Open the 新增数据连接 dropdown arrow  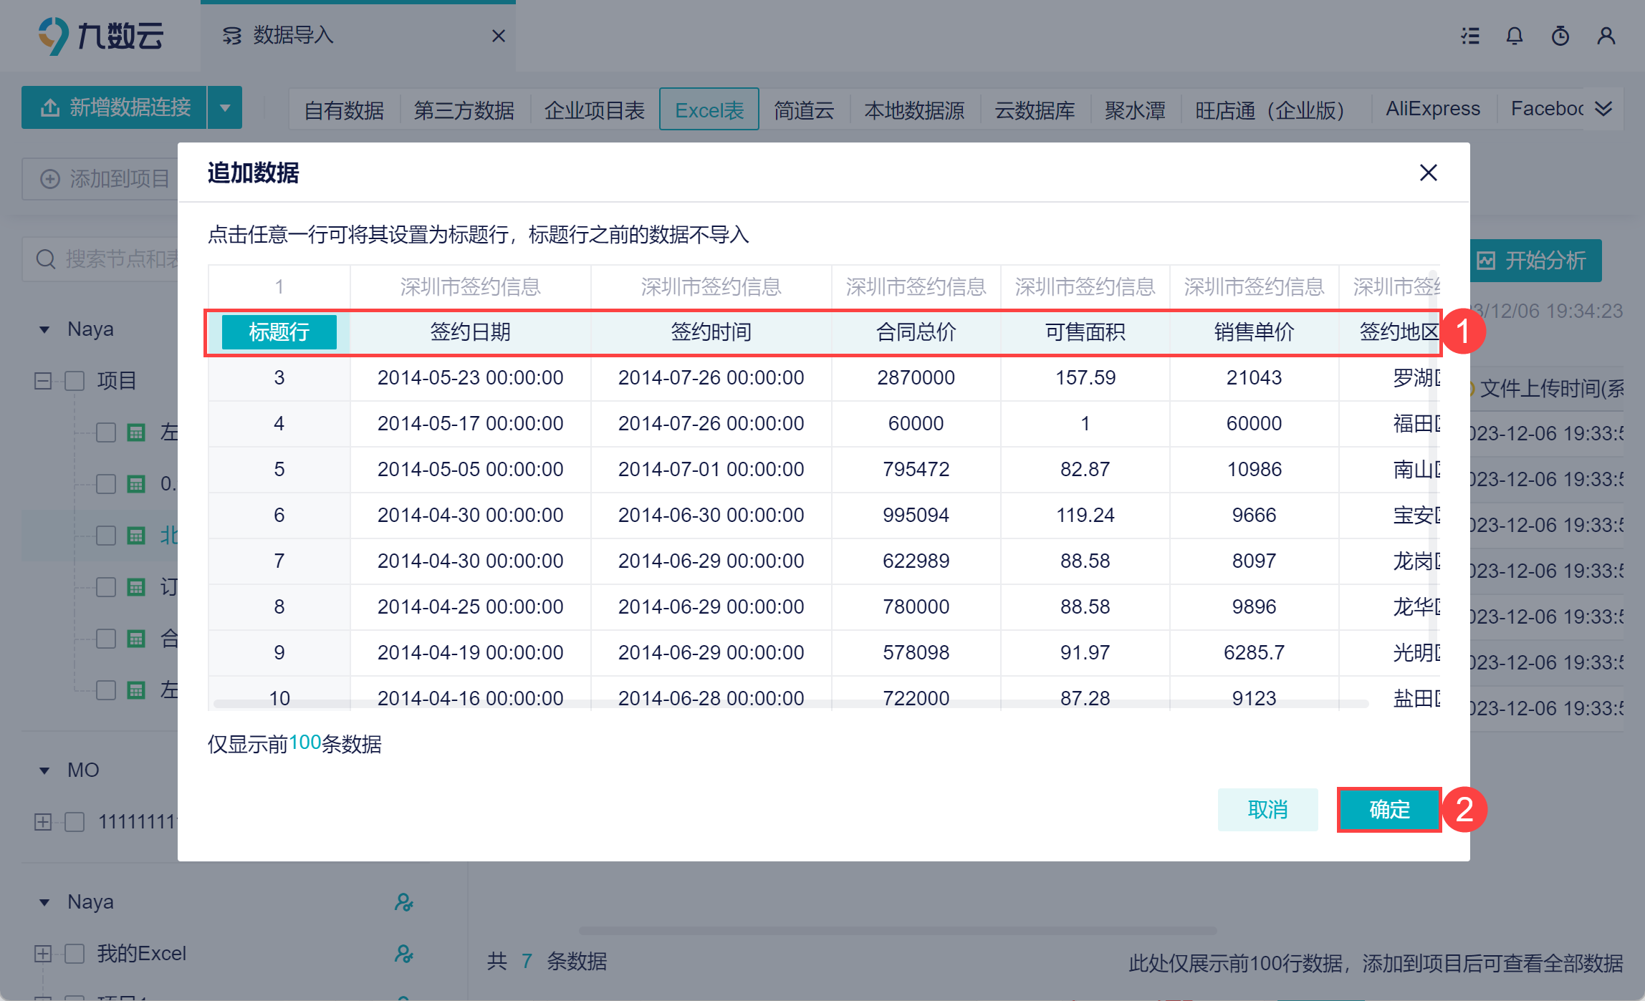click(x=225, y=108)
